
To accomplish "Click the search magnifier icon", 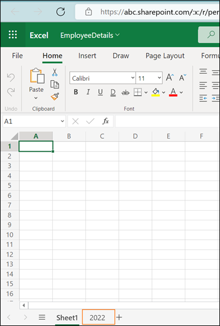I will tap(211, 35).
